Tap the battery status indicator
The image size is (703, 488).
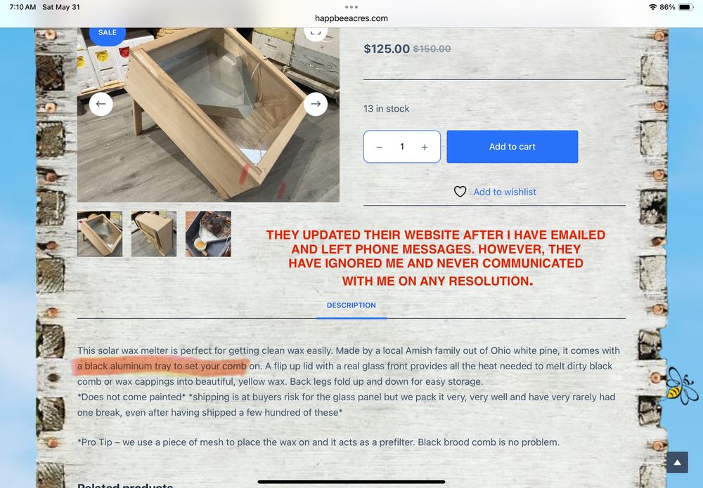(686, 7)
